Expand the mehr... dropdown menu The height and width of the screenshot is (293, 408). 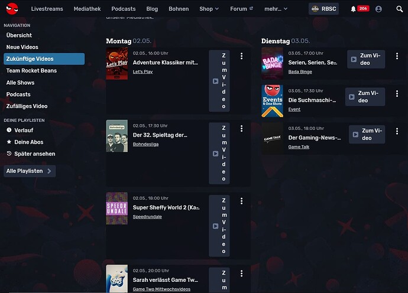(276, 9)
